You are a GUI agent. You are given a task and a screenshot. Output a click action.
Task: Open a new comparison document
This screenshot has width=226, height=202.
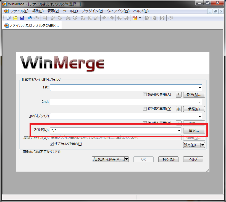click(8, 18)
